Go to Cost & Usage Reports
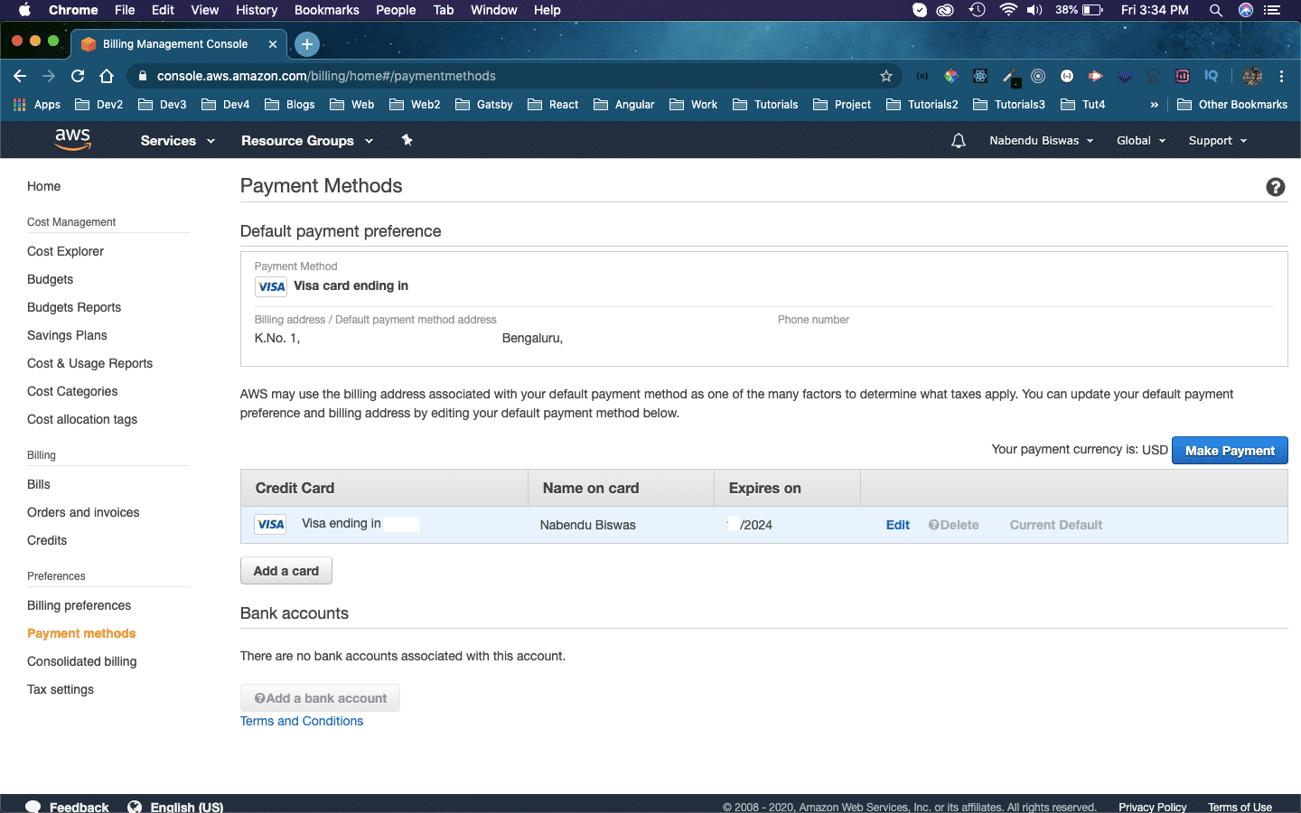1301x813 pixels. pyautogui.click(x=89, y=363)
